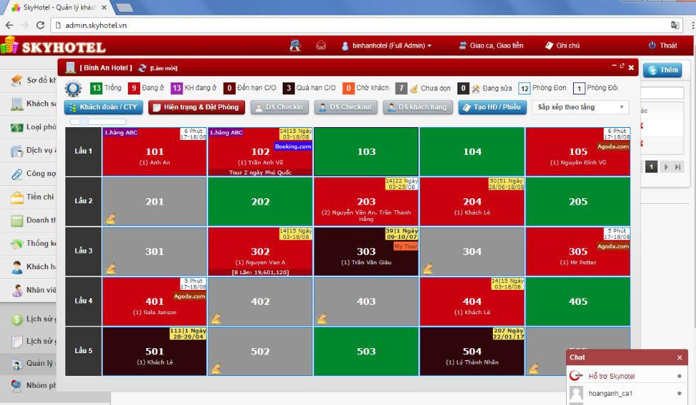Viewport: 696px width, 405px height.
Task: Click the Thoát power icon
Action: pyautogui.click(x=652, y=45)
